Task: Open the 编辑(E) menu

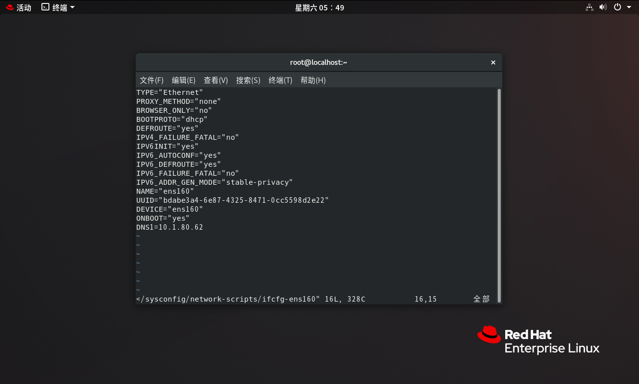Action: pyautogui.click(x=184, y=80)
